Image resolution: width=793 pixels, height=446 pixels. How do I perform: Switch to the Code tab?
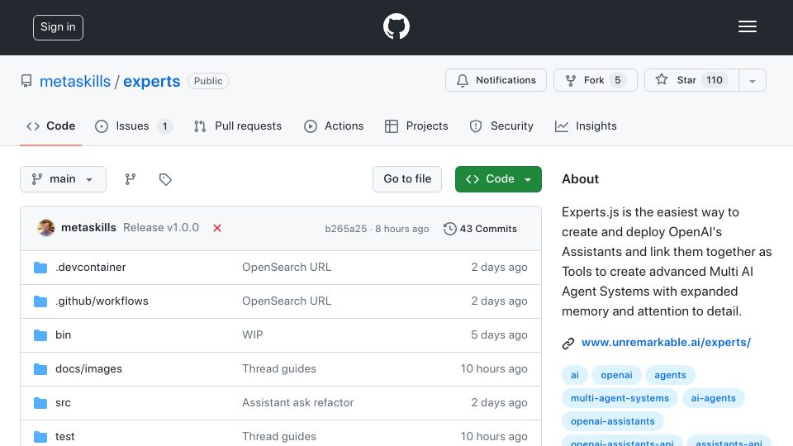click(50, 126)
